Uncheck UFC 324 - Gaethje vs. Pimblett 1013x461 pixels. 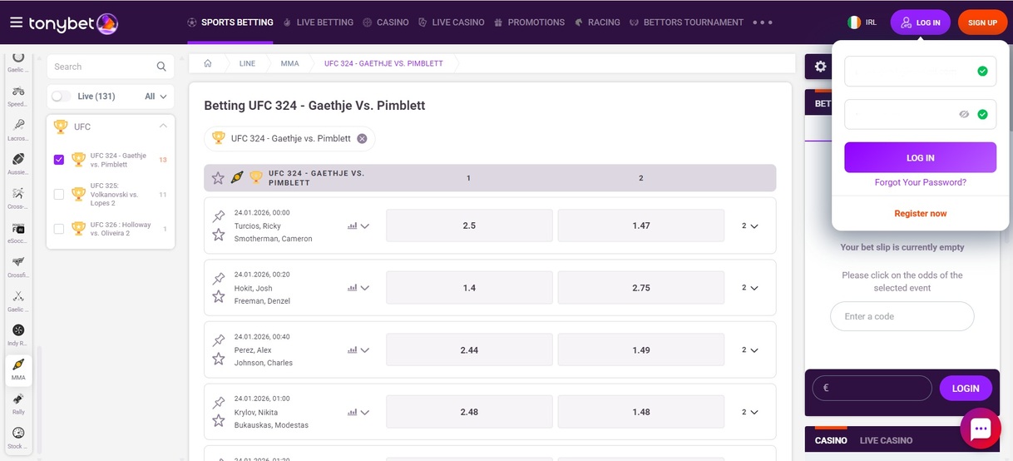pyautogui.click(x=59, y=160)
